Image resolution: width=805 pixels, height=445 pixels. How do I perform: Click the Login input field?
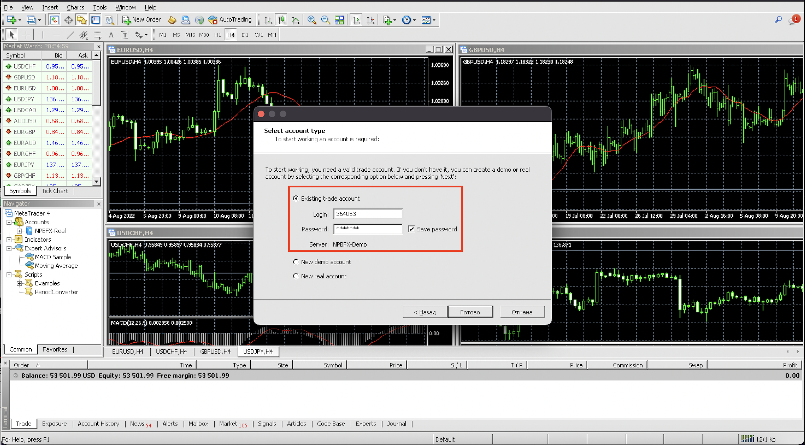(368, 214)
